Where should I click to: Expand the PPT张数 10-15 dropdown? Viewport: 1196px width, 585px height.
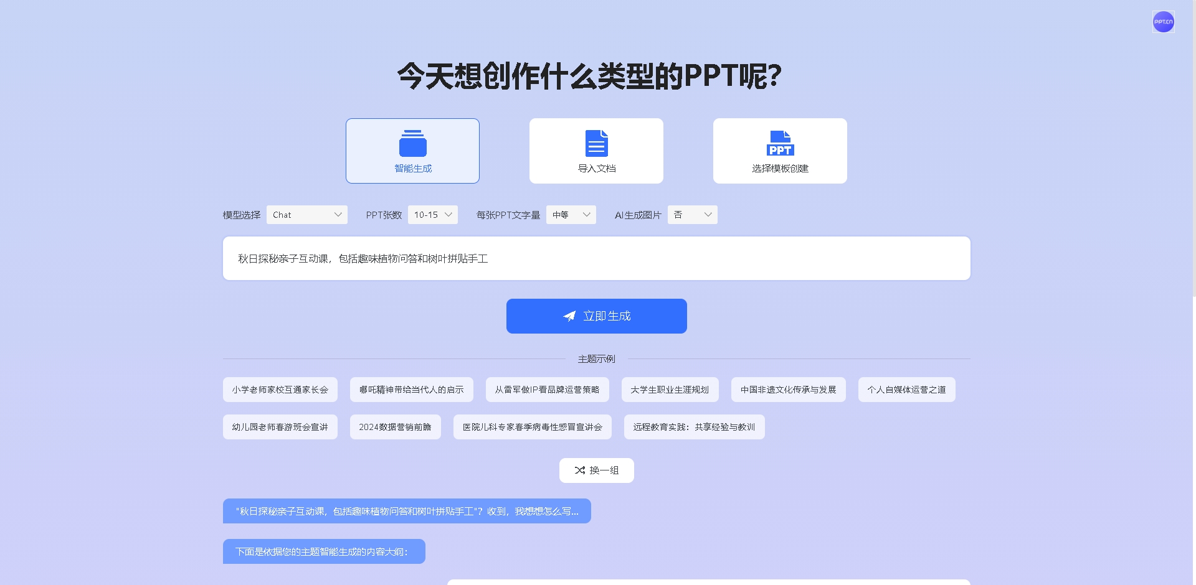click(432, 215)
